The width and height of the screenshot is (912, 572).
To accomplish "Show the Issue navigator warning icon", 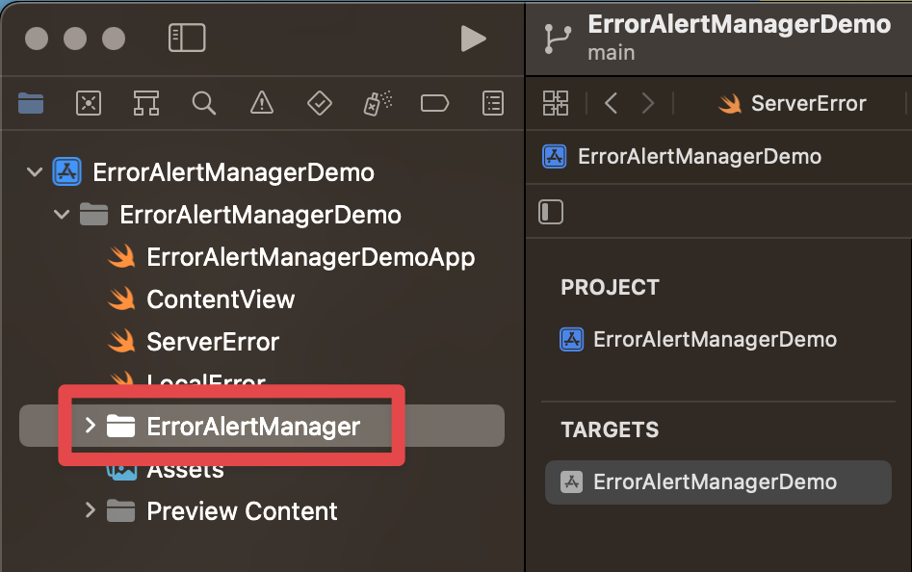I will click(261, 103).
